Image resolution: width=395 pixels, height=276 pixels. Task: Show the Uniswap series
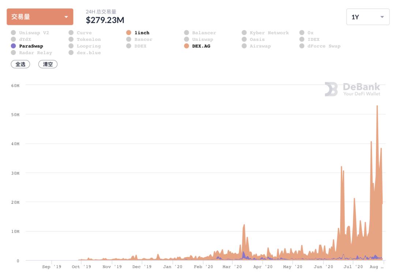[199, 39]
